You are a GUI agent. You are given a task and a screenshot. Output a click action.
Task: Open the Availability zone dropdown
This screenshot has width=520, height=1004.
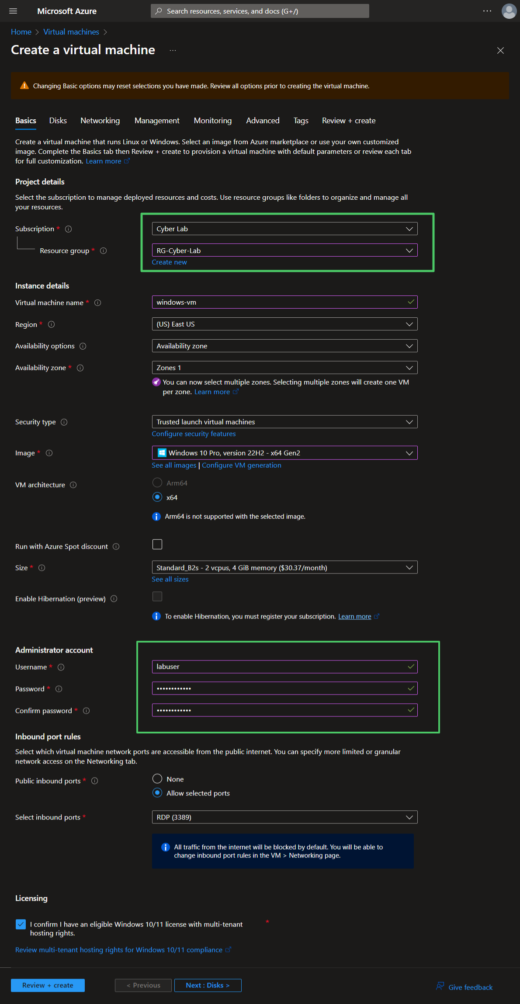click(x=285, y=368)
